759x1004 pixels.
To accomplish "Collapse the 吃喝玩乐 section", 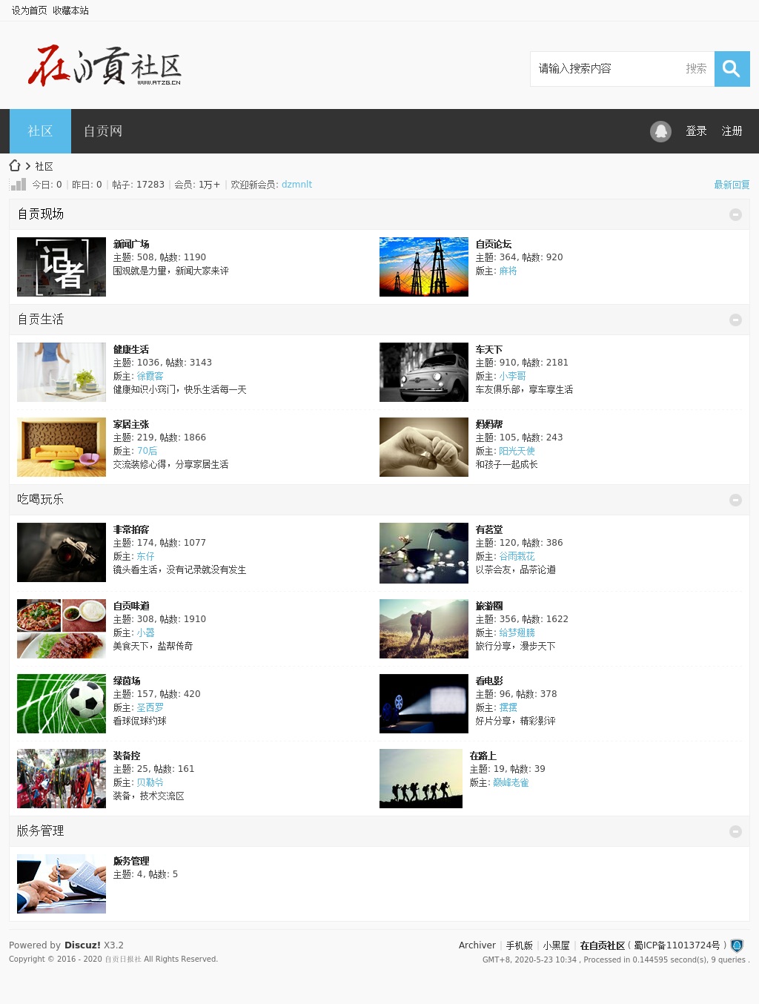I will [735, 500].
